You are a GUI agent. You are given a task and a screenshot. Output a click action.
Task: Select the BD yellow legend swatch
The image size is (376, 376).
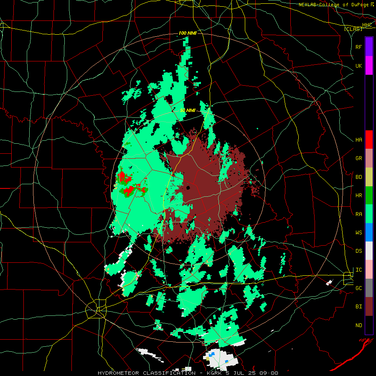tap(369, 177)
